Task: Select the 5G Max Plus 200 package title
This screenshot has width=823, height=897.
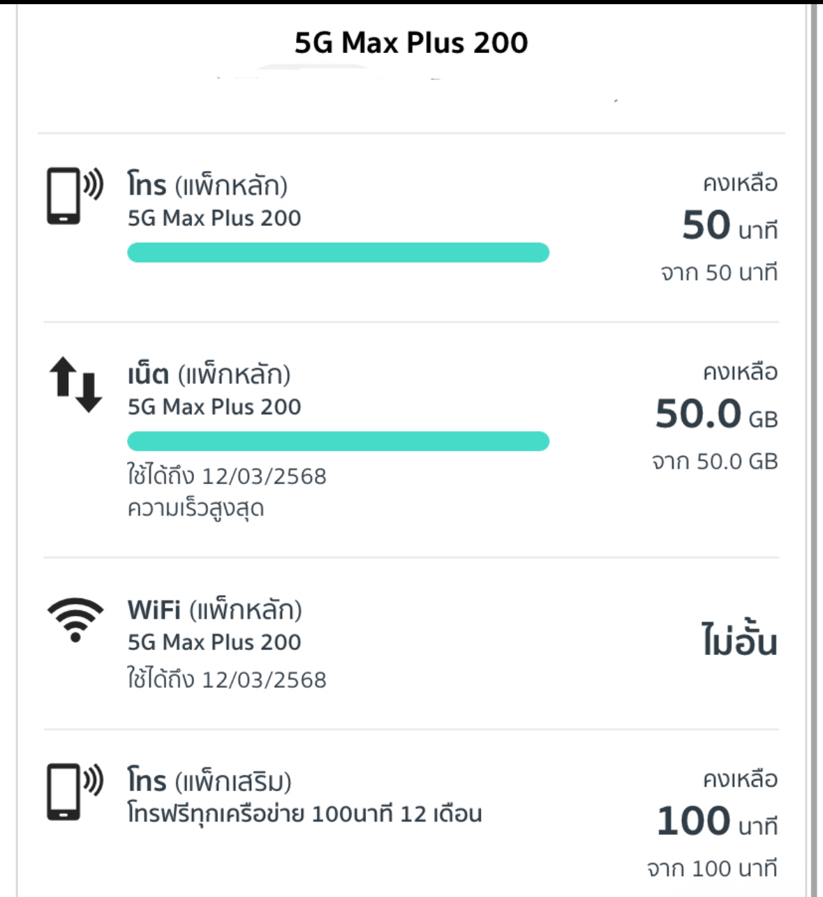Action: tap(411, 43)
